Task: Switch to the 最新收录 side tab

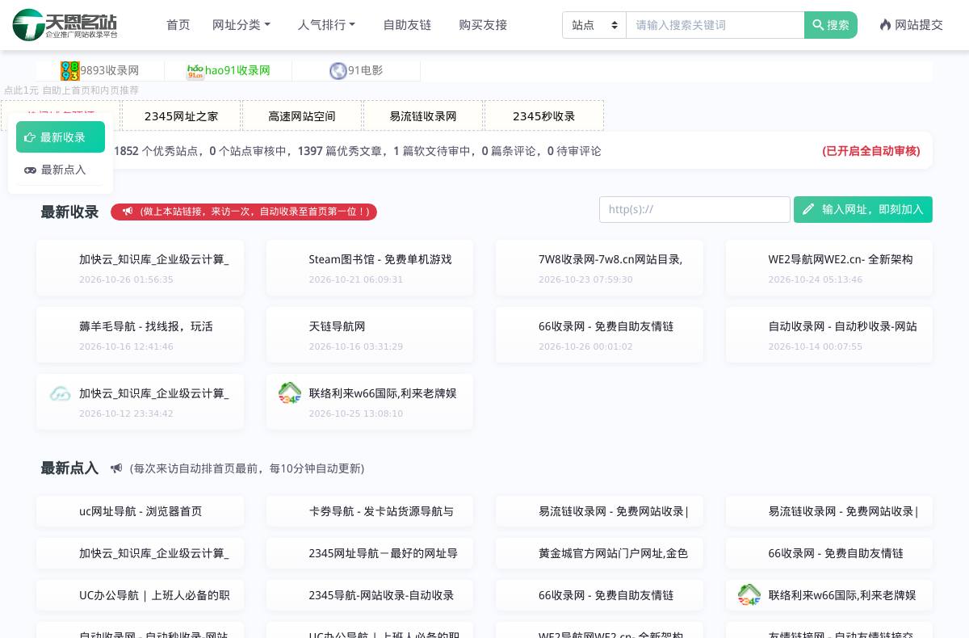Action: (61, 136)
